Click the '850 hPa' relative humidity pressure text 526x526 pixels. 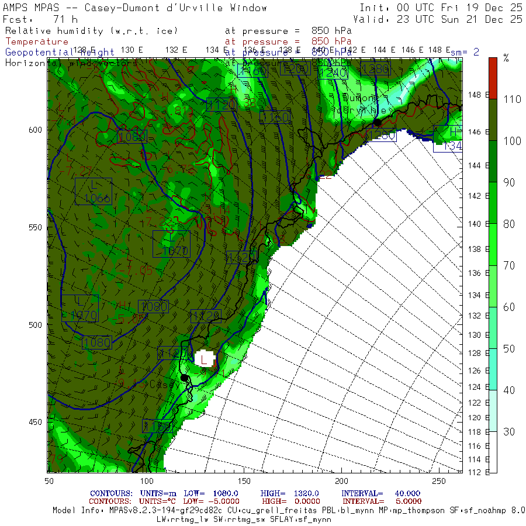coord(331,31)
